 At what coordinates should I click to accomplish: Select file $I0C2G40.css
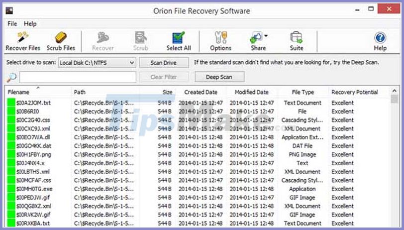[33, 120]
